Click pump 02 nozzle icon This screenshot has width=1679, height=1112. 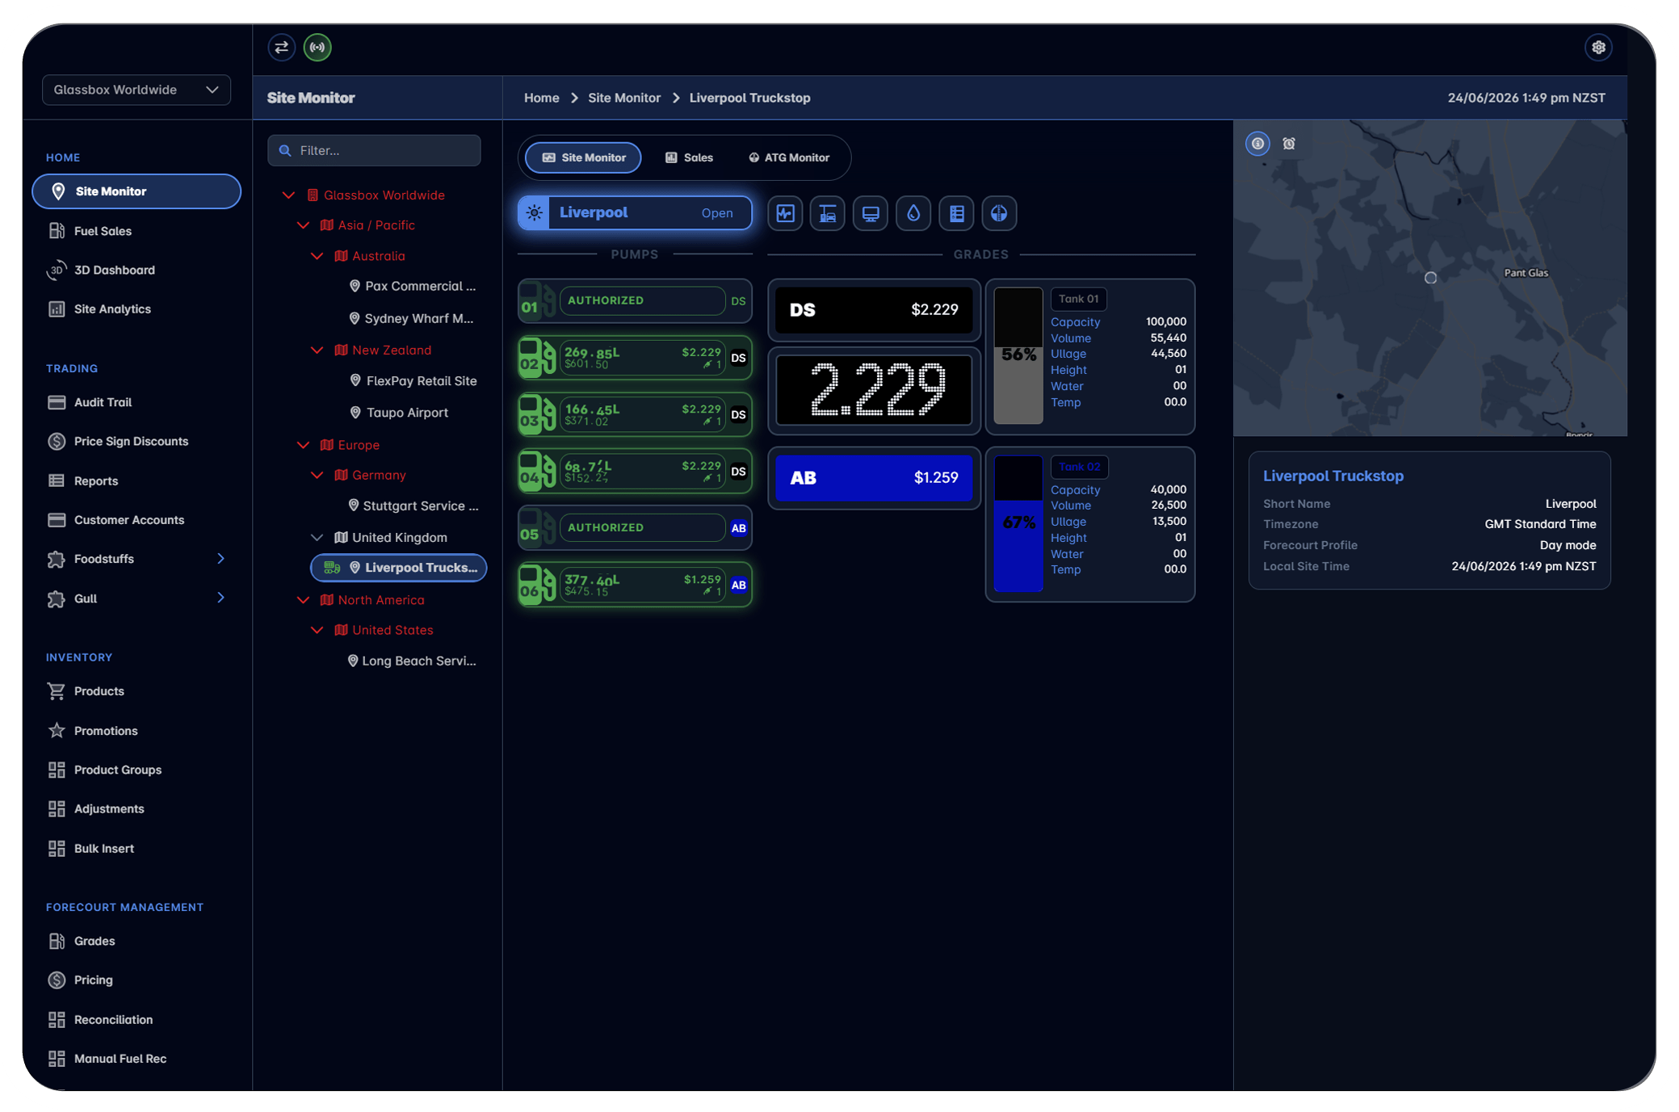point(537,358)
